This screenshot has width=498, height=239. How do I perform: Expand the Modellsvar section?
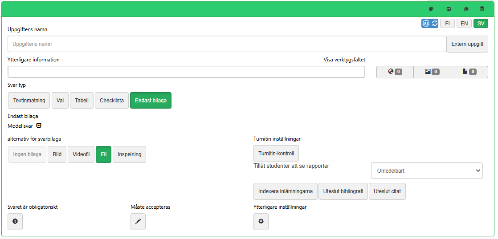click(39, 126)
